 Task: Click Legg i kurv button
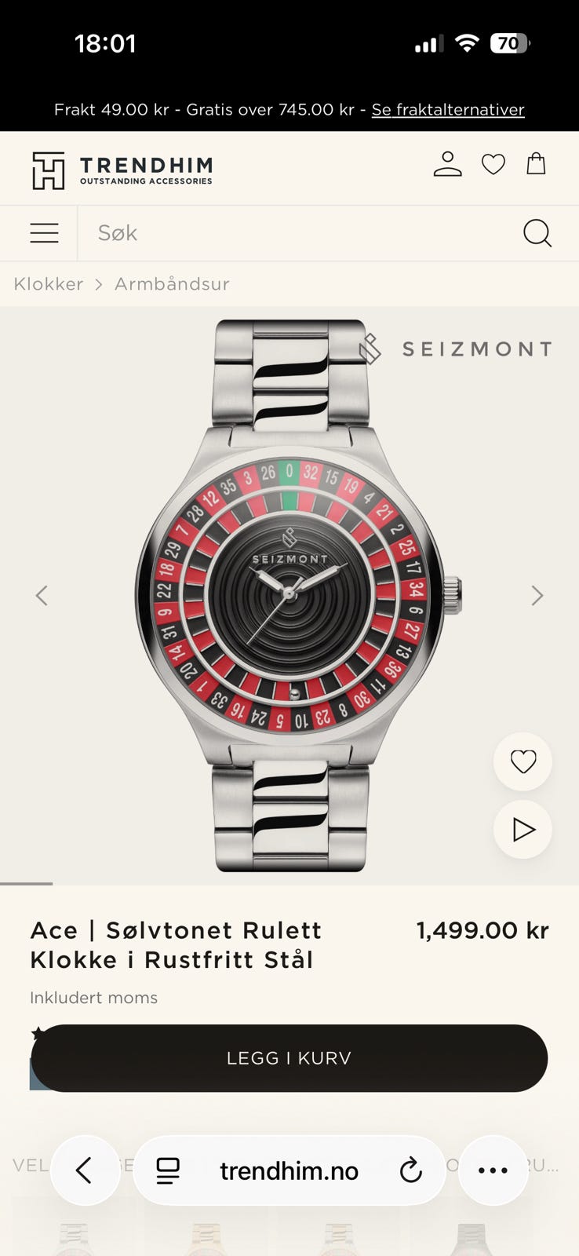coord(289,1058)
